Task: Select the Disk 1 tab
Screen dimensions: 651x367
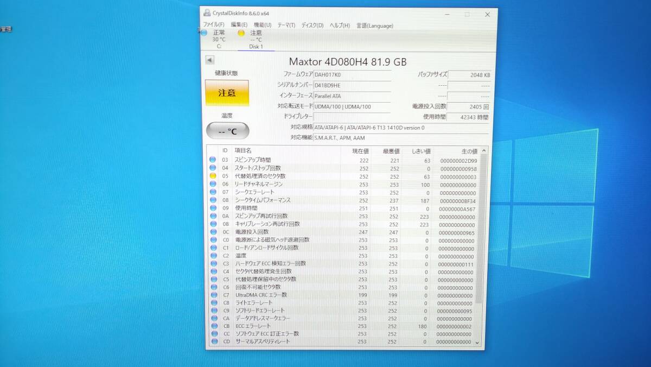Action: 256,39
